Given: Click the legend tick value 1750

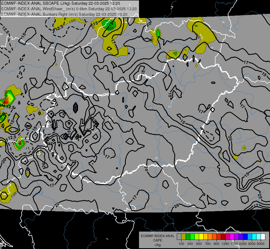Looking at the screenshot, I should [x=234, y=244].
